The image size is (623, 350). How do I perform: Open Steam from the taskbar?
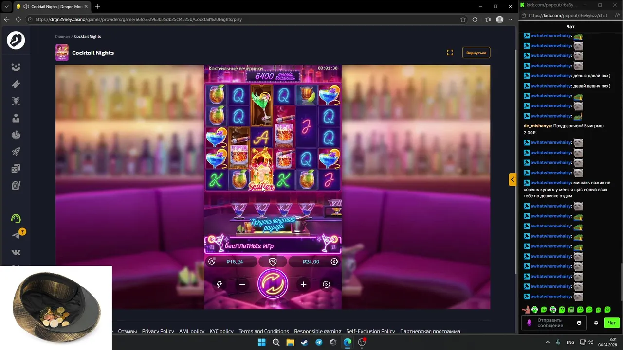[304, 342]
